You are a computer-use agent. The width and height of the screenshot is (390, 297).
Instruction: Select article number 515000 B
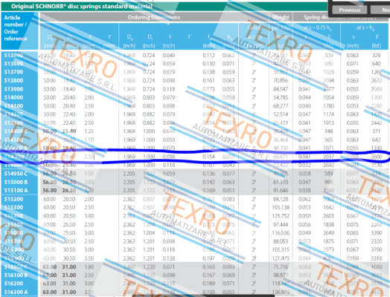point(16,182)
